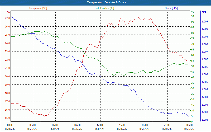The width and height of the screenshot is (211, 132).
Task: Click the green "20" humidity axis value
Action: (193, 100)
